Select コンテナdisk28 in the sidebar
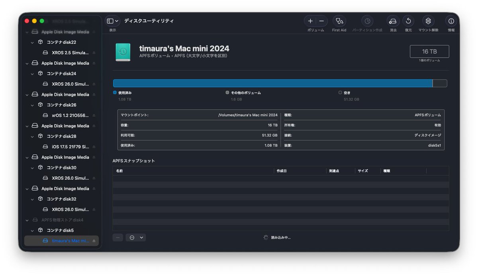This screenshot has height=276, width=478. point(61,136)
